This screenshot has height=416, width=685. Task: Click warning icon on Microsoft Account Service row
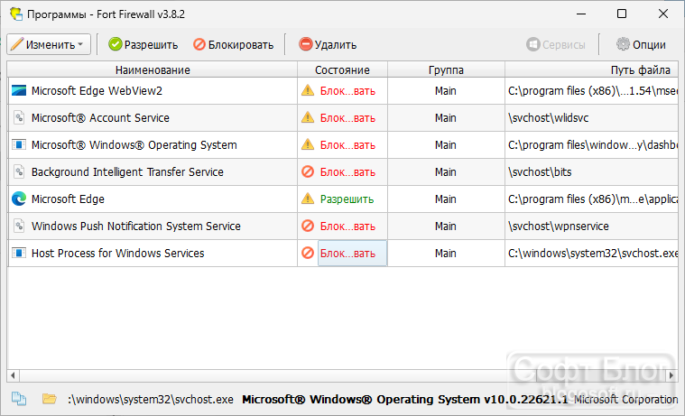(x=308, y=117)
